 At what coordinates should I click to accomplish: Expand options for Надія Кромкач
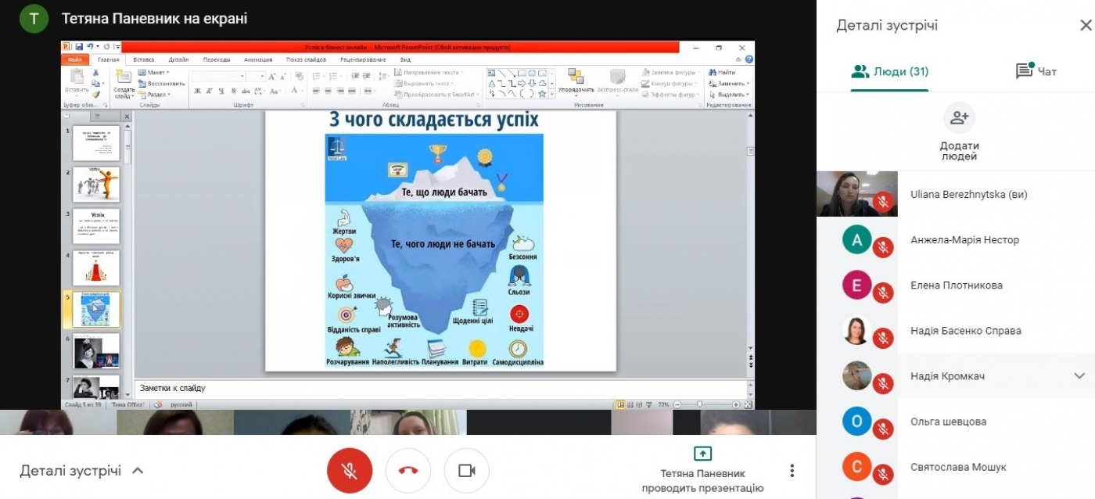1079,376
